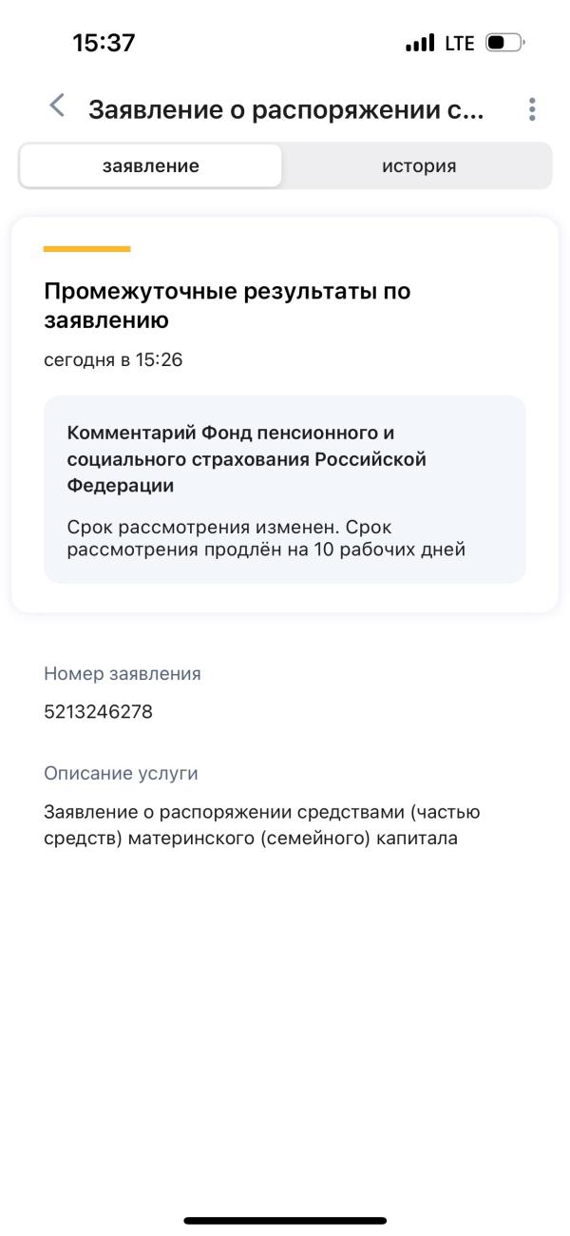Tap the heading "Промежуточные результаты по заявлению"
This screenshot has height=1236, width=570.
[x=226, y=305]
